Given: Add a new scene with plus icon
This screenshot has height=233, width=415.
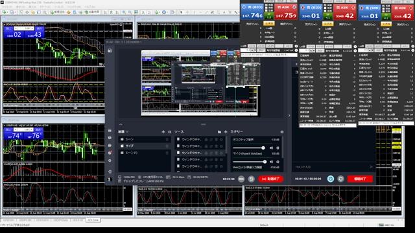Looking at the screenshot, I should 163,132.
